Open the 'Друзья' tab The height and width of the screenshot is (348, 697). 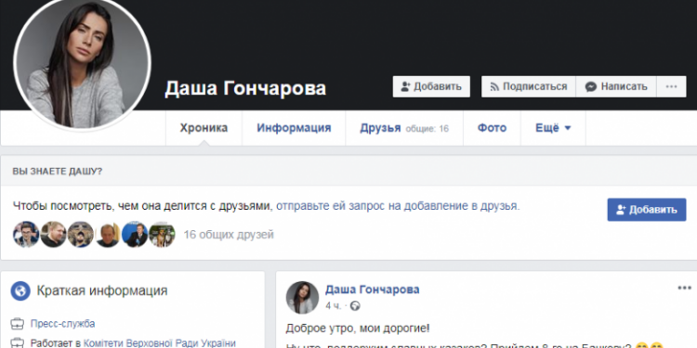click(404, 128)
